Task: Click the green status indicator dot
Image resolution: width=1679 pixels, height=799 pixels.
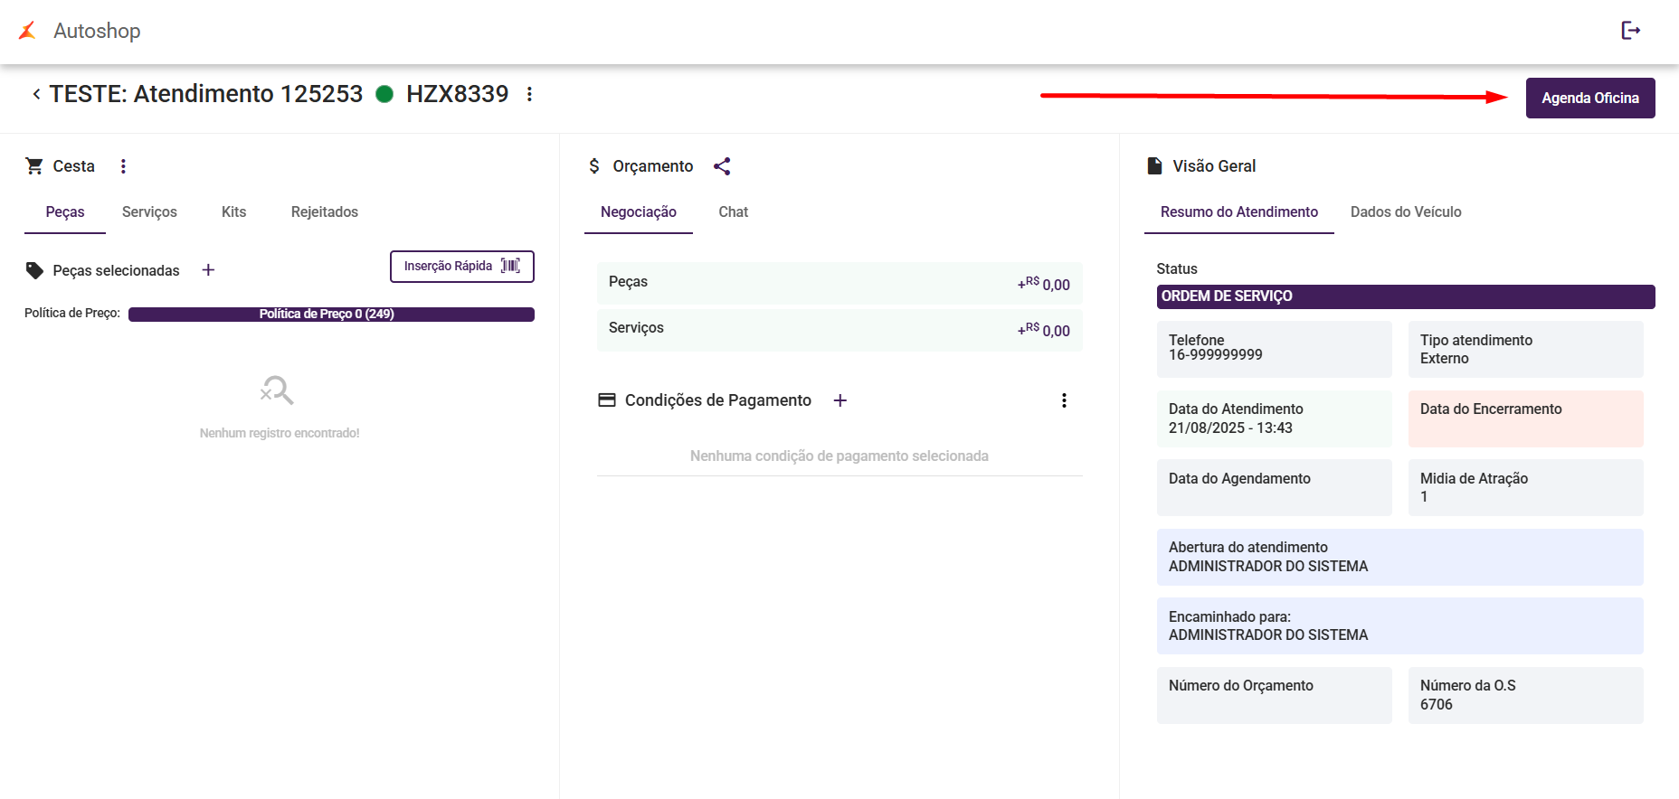Action: (384, 94)
